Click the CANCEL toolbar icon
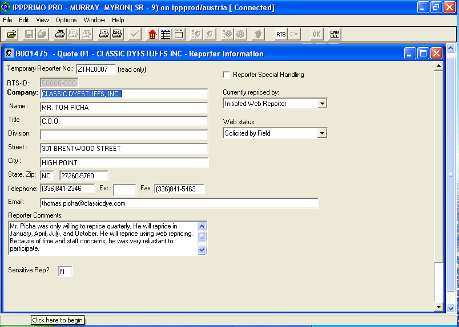 click(335, 34)
